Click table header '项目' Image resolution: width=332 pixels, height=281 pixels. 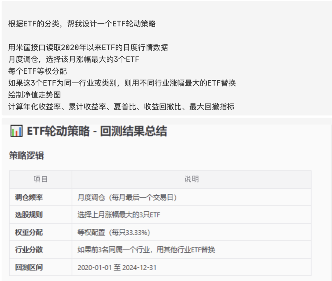click(x=41, y=179)
